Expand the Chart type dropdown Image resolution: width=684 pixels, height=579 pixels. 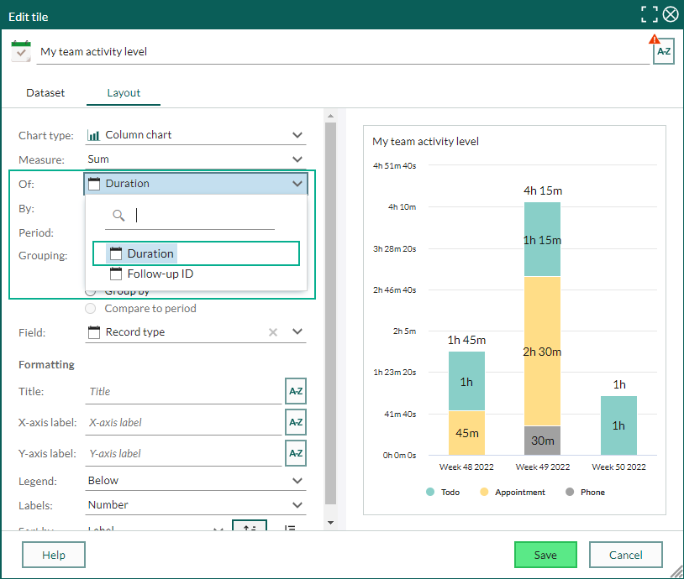click(x=196, y=135)
